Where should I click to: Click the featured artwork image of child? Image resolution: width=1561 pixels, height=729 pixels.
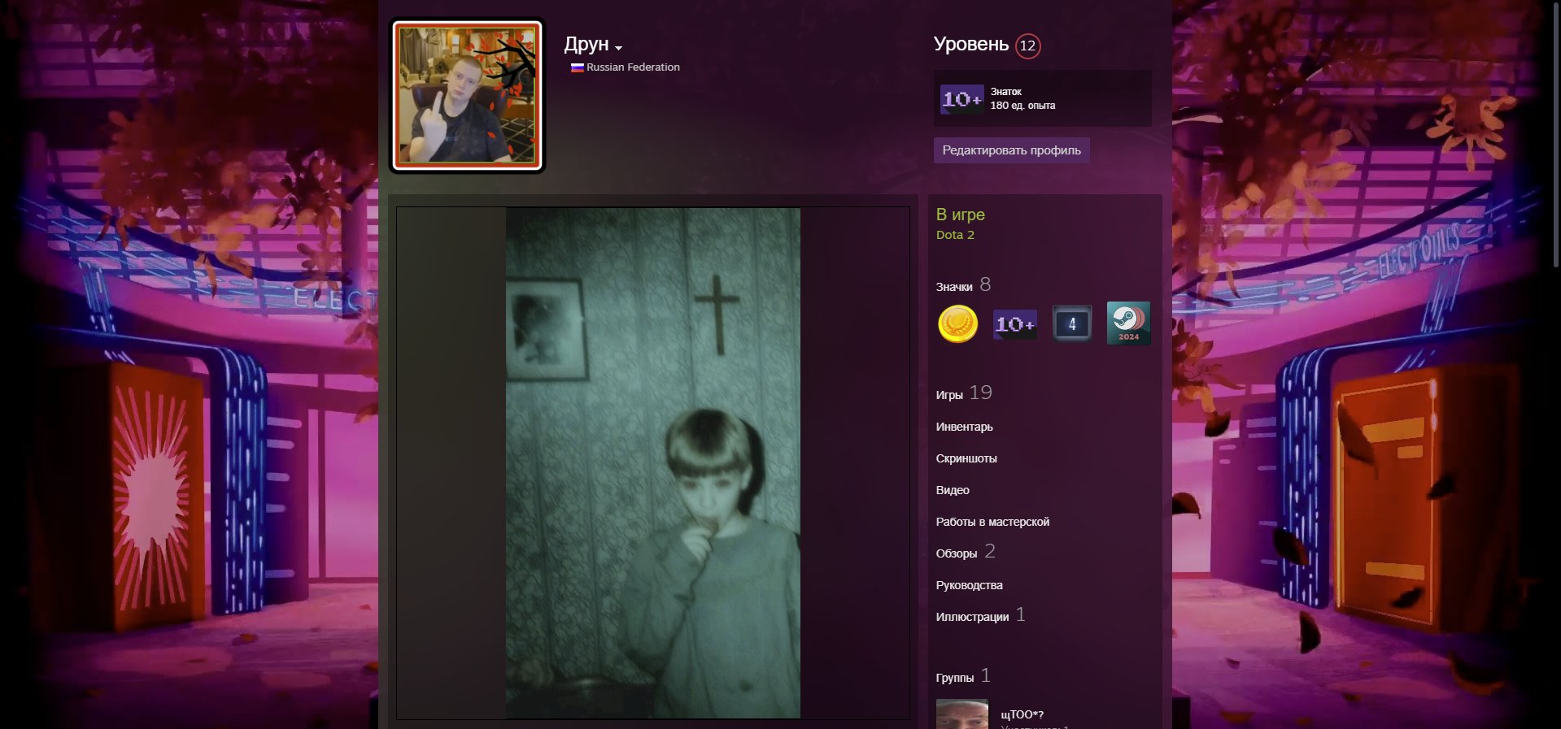point(652,463)
